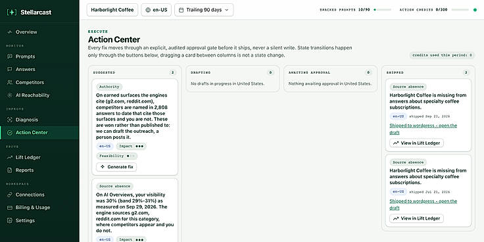
Task: Click the Lift Ledger trend icon
Action: click(x=10, y=157)
